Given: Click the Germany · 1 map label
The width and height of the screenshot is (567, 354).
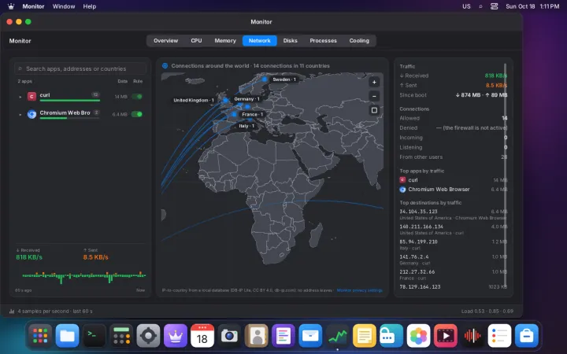Looking at the screenshot, I should (x=246, y=99).
